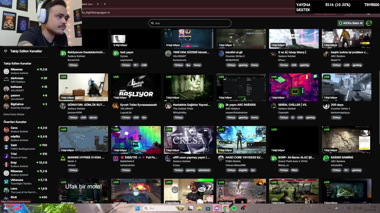Open the CRESA stream thumbnail
Image resolution: width=380 pixels, height=213 pixels.
(189, 140)
